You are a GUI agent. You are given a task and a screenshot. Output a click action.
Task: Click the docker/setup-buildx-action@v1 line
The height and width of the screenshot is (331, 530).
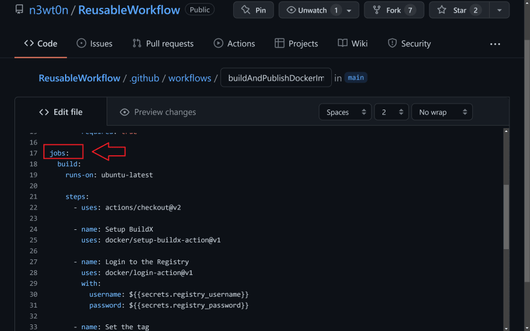tap(151, 240)
